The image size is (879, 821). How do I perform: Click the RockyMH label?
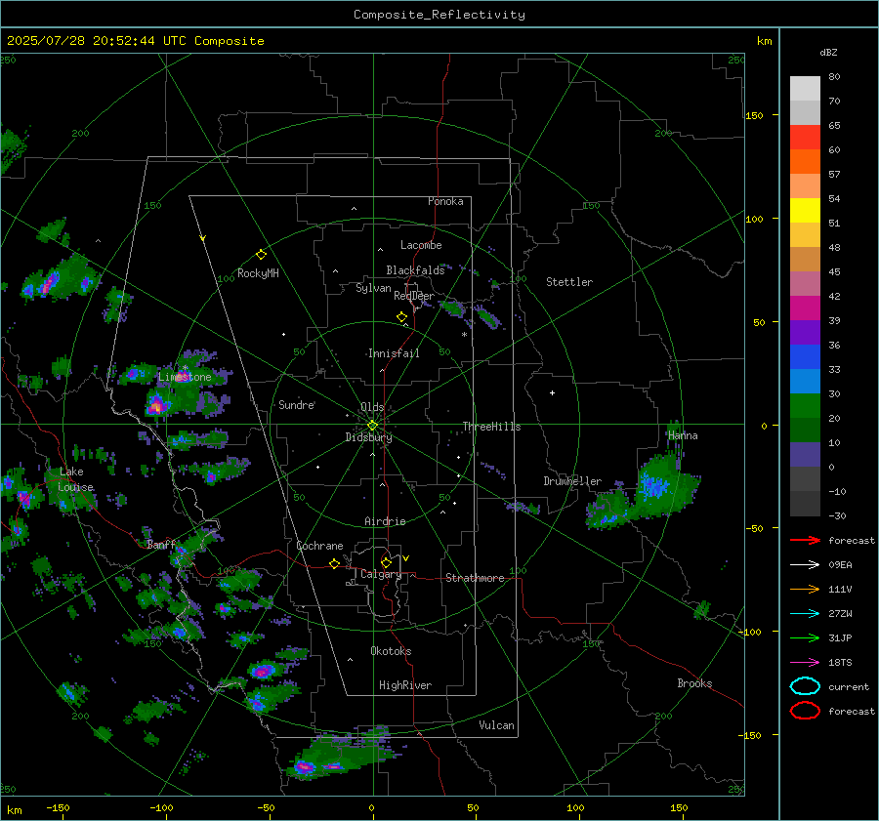(x=258, y=273)
